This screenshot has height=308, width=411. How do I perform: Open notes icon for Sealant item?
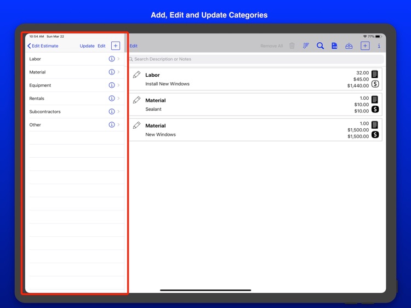(375, 99)
